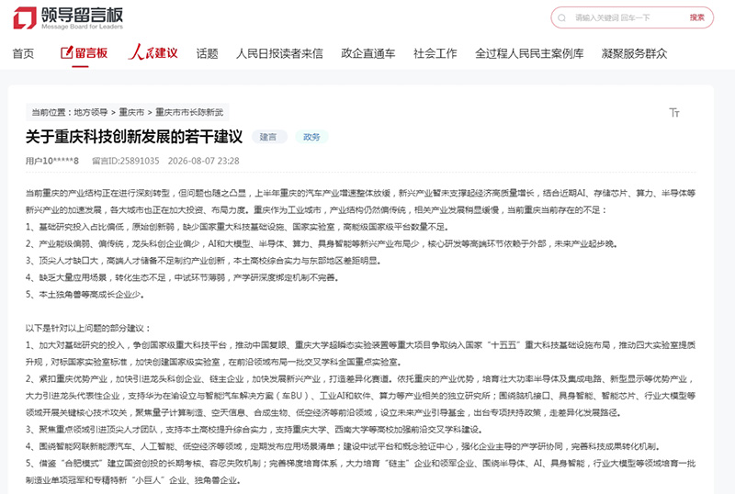Click the line 以下是针对以上问题的部分建议：
This screenshot has height=494, width=735.
[88, 328]
